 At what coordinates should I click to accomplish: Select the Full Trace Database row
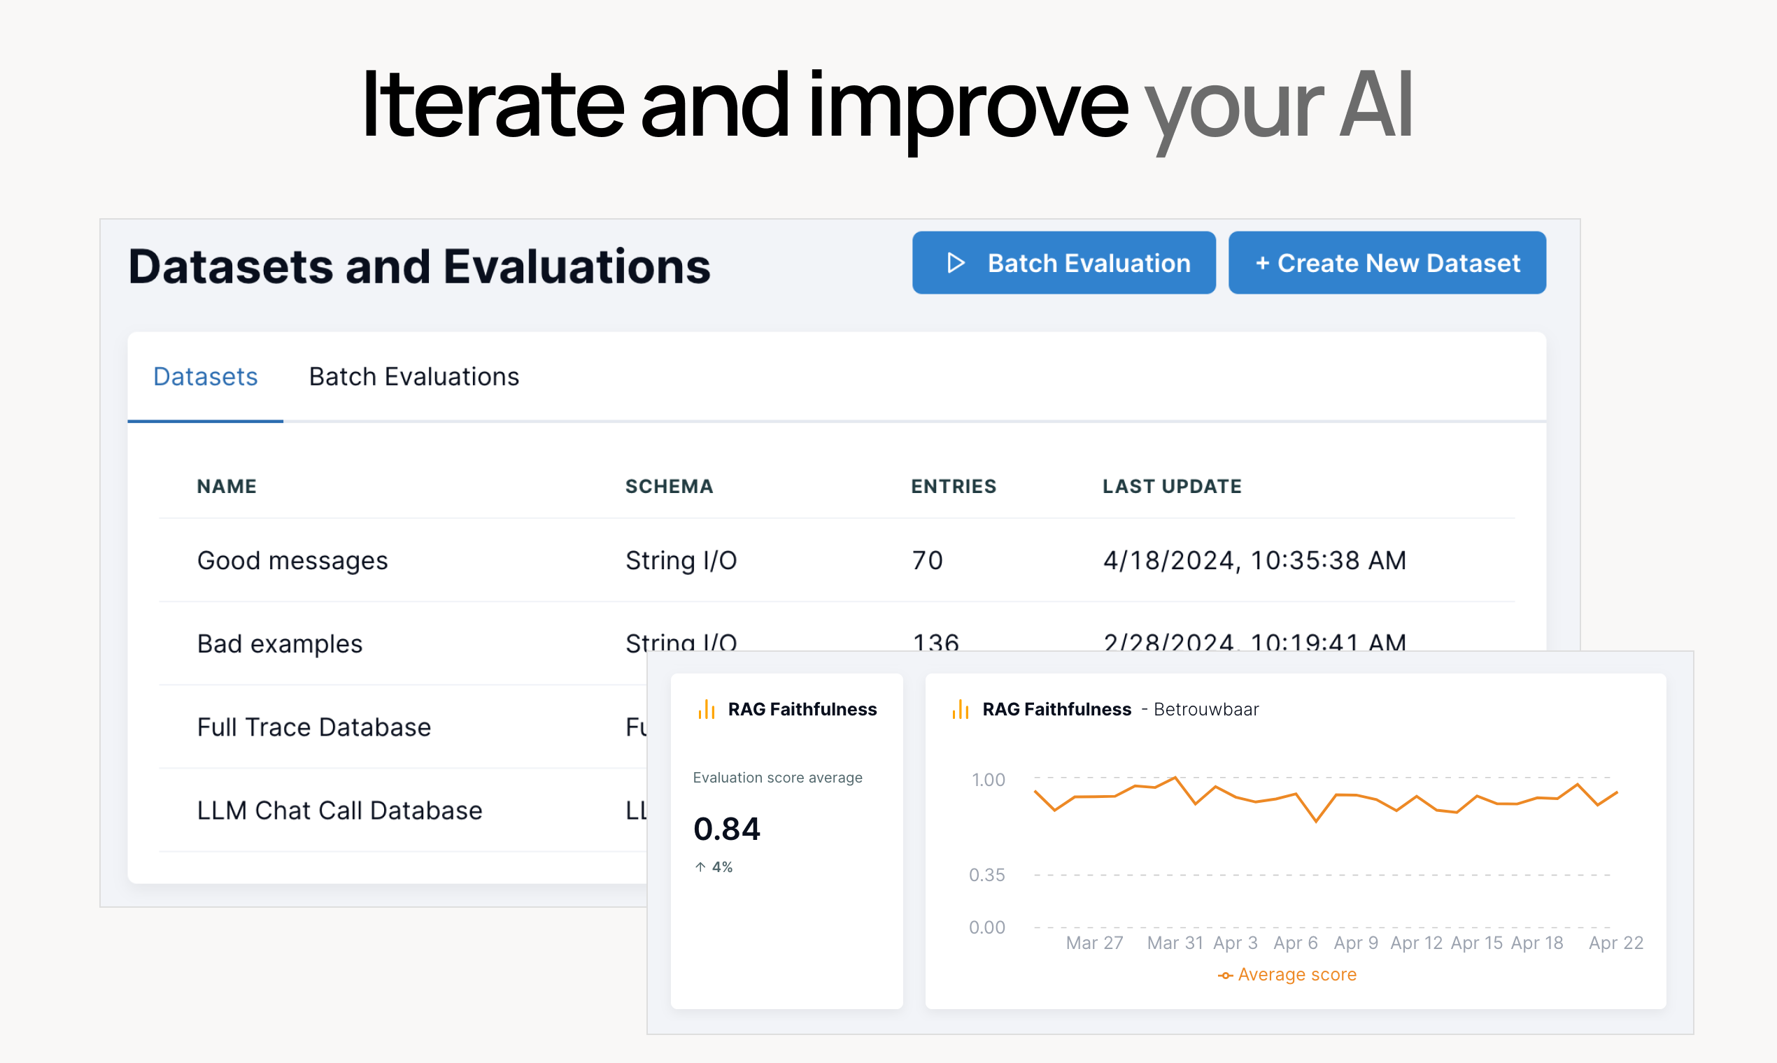coord(314,727)
